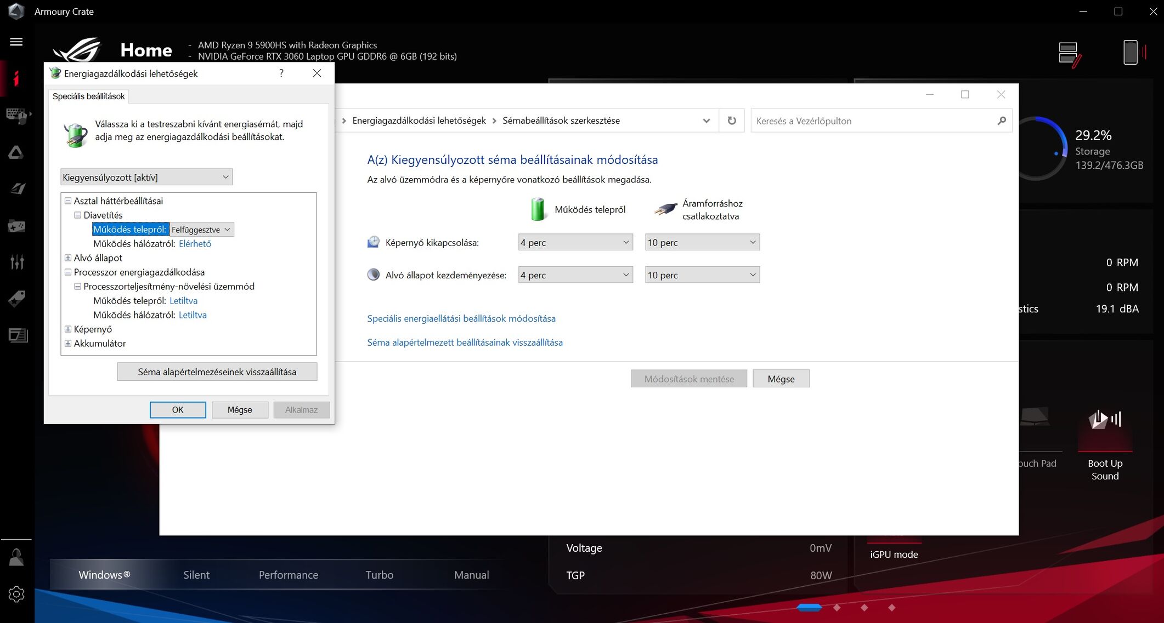Open the Felfüggesztve slideshow dropdown
The image size is (1164, 623).
[x=201, y=230]
